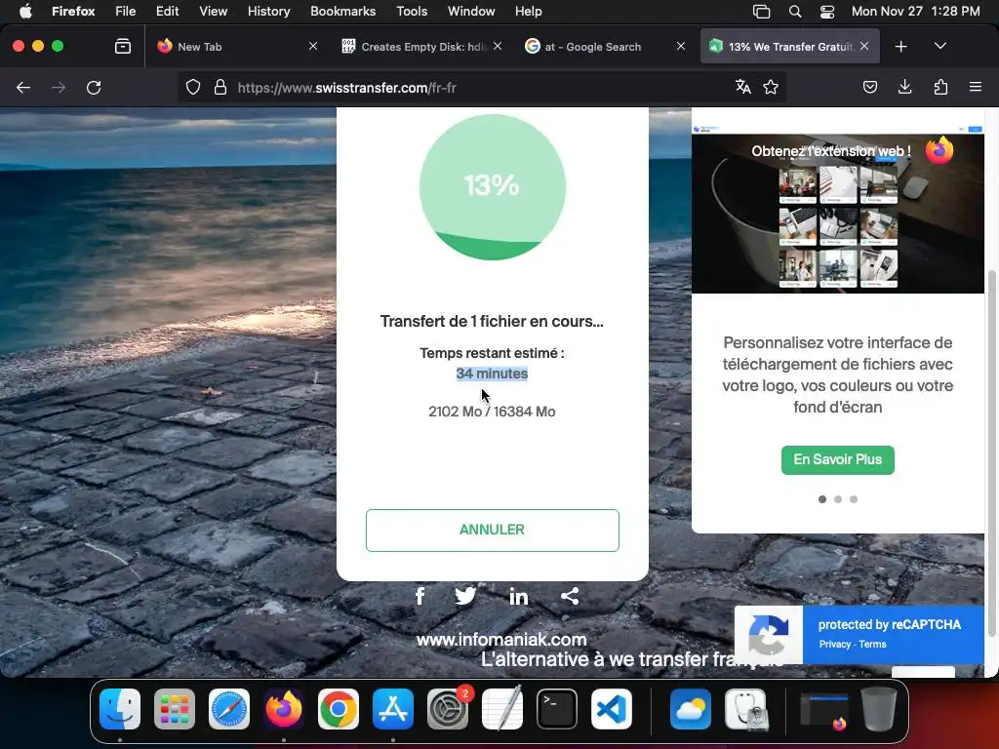List all tabs dropdown chevron
Image resolution: width=999 pixels, height=749 pixels.
(x=940, y=46)
